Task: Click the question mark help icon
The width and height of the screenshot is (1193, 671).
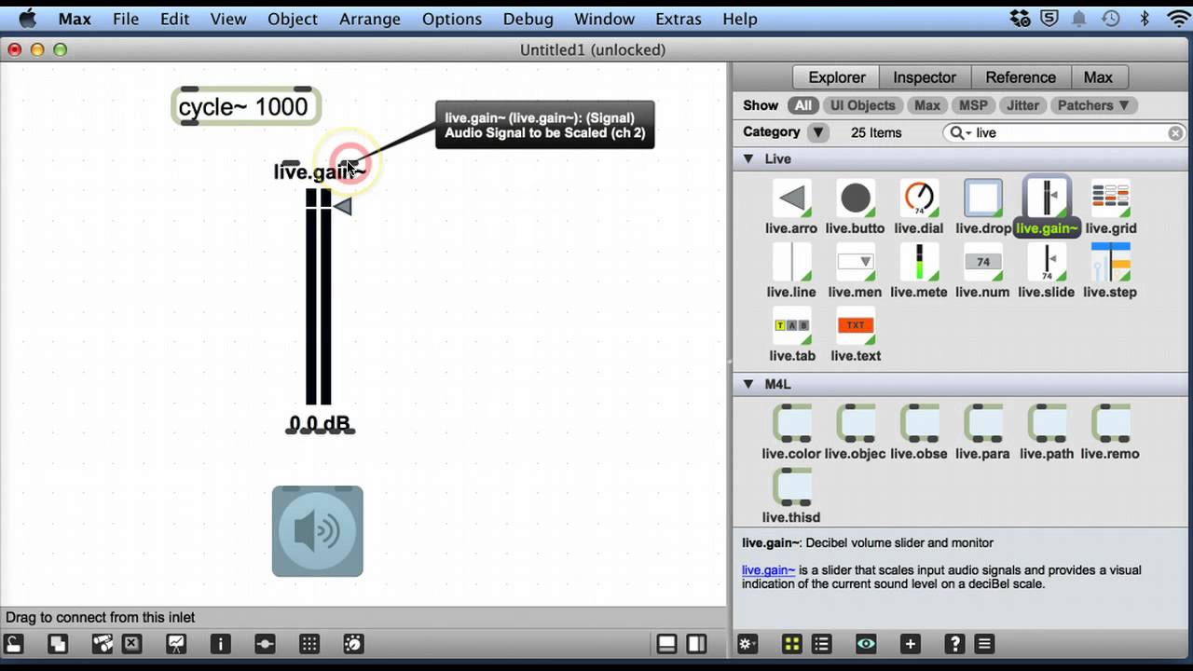Action: point(954,643)
